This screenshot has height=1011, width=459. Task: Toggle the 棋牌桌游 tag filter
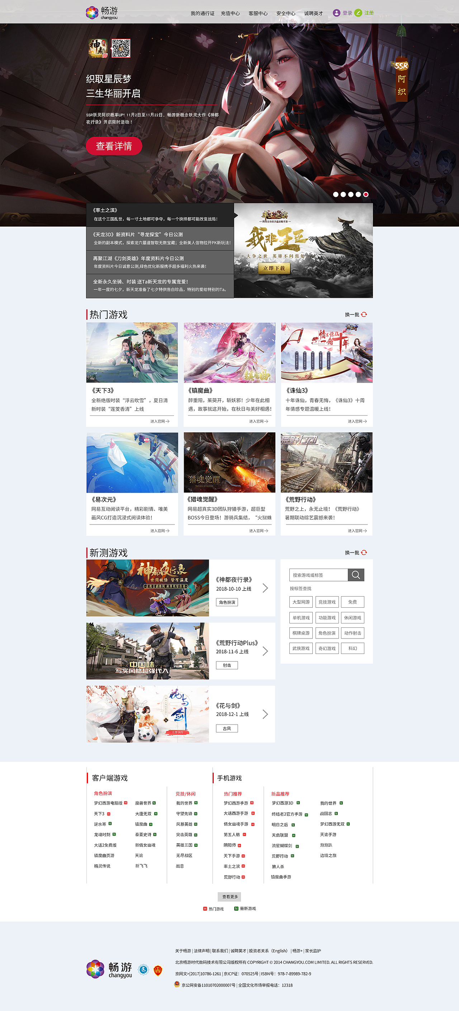301,633
